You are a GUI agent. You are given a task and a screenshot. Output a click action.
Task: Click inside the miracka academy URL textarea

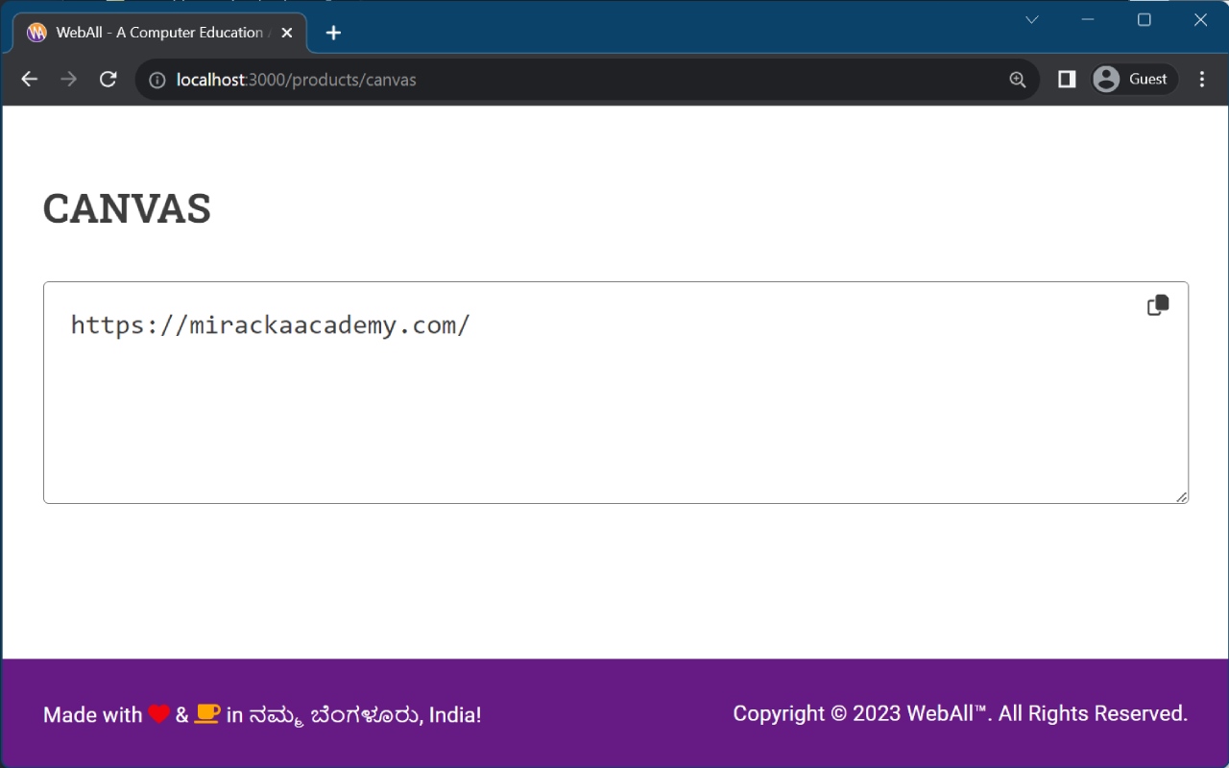click(x=615, y=393)
